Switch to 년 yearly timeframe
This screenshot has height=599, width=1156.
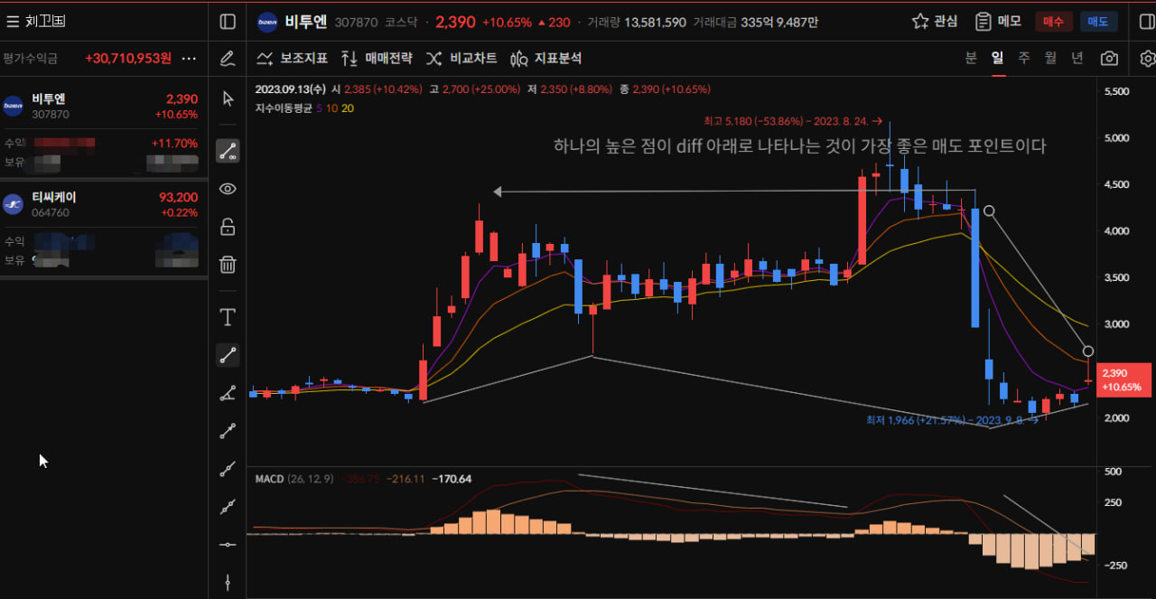point(1077,58)
